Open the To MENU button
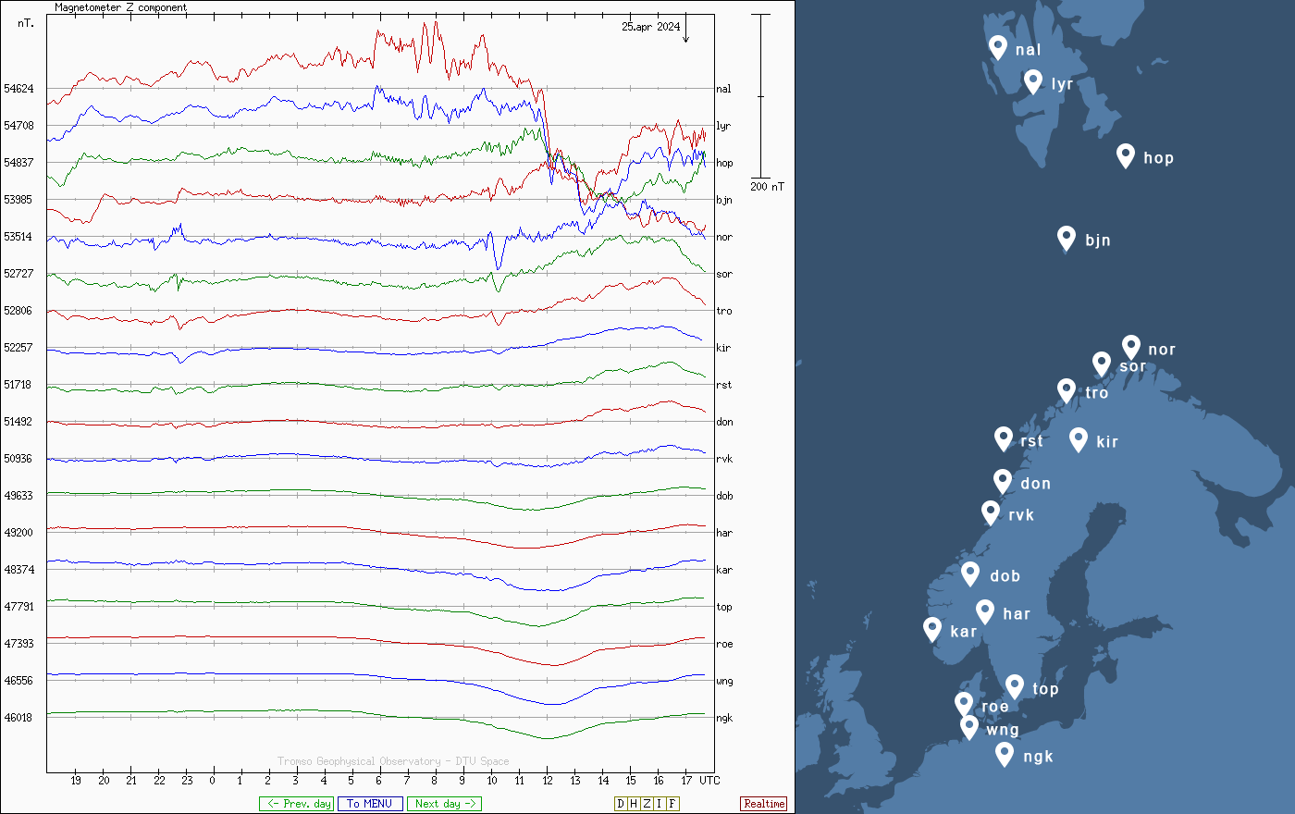1295x814 pixels. click(370, 804)
